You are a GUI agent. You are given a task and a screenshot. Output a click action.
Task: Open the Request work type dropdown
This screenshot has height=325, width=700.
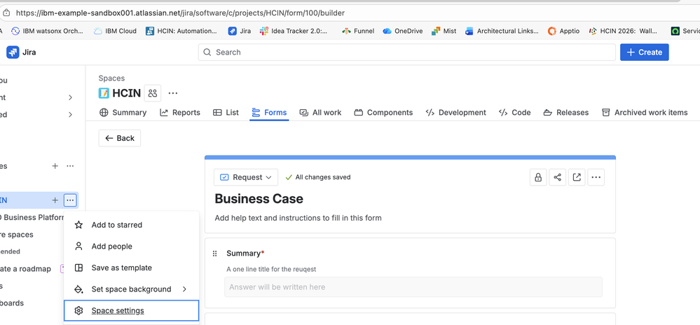[x=246, y=177]
